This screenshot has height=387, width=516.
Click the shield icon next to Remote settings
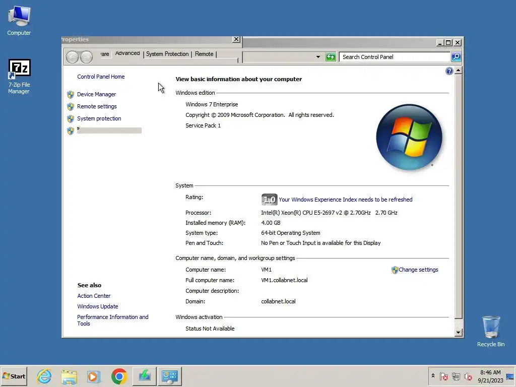coord(71,107)
